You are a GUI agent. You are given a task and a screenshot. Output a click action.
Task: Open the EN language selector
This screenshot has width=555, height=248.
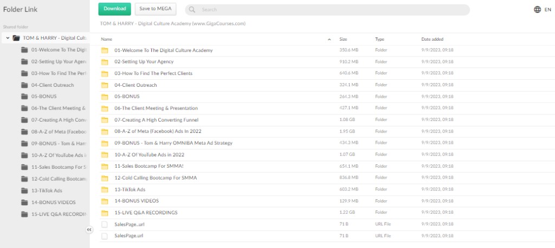coord(547,9)
